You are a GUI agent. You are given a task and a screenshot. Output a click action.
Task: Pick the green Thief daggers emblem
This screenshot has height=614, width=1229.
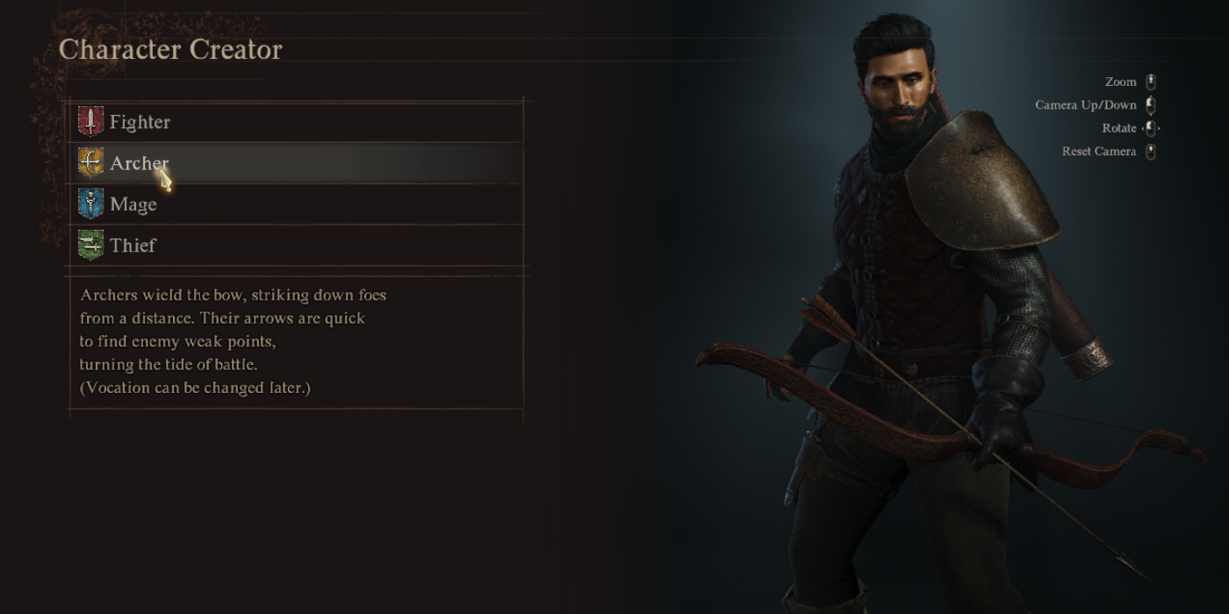click(x=90, y=245)
